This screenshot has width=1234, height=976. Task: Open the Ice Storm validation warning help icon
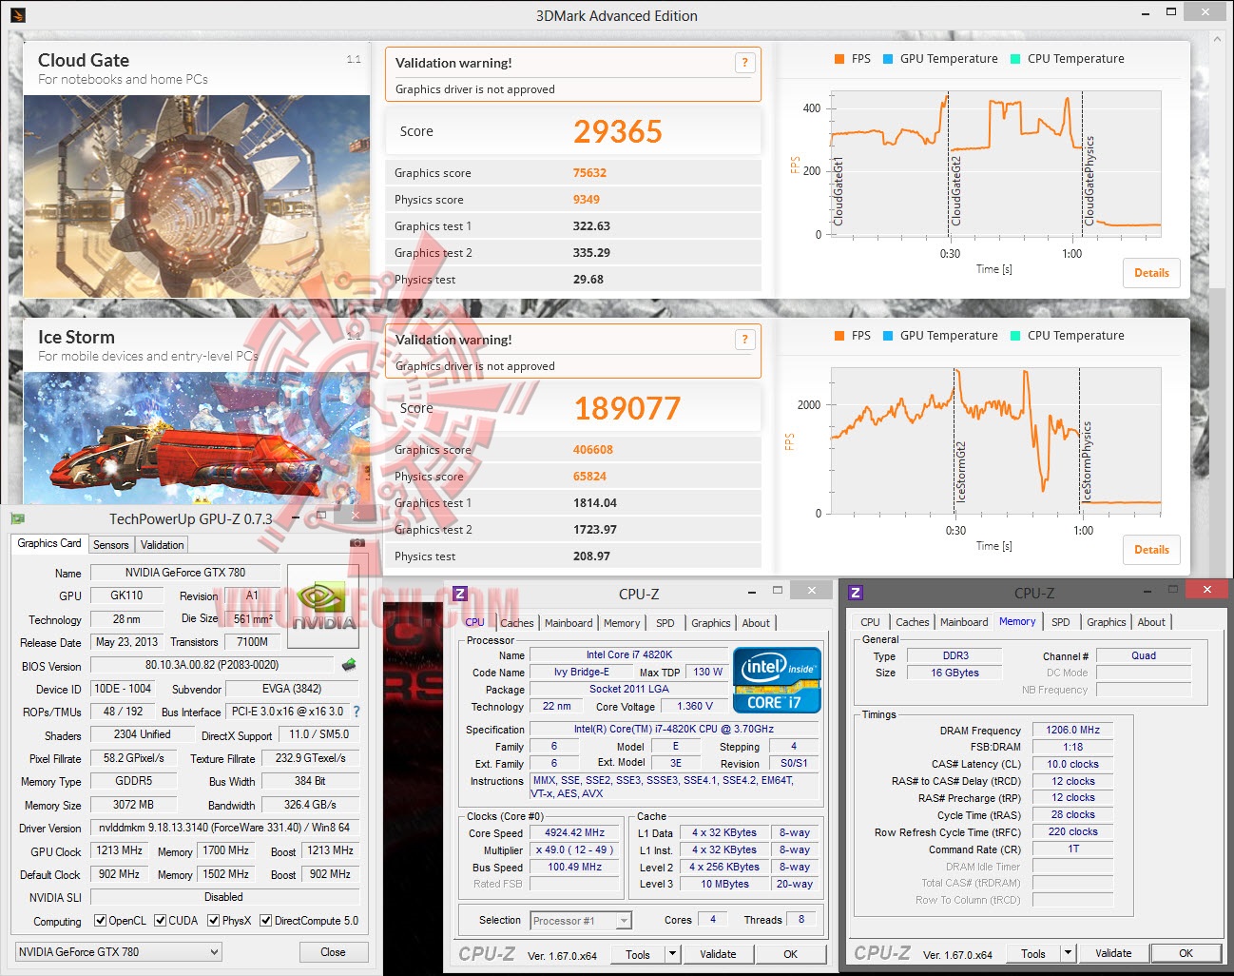744,340
